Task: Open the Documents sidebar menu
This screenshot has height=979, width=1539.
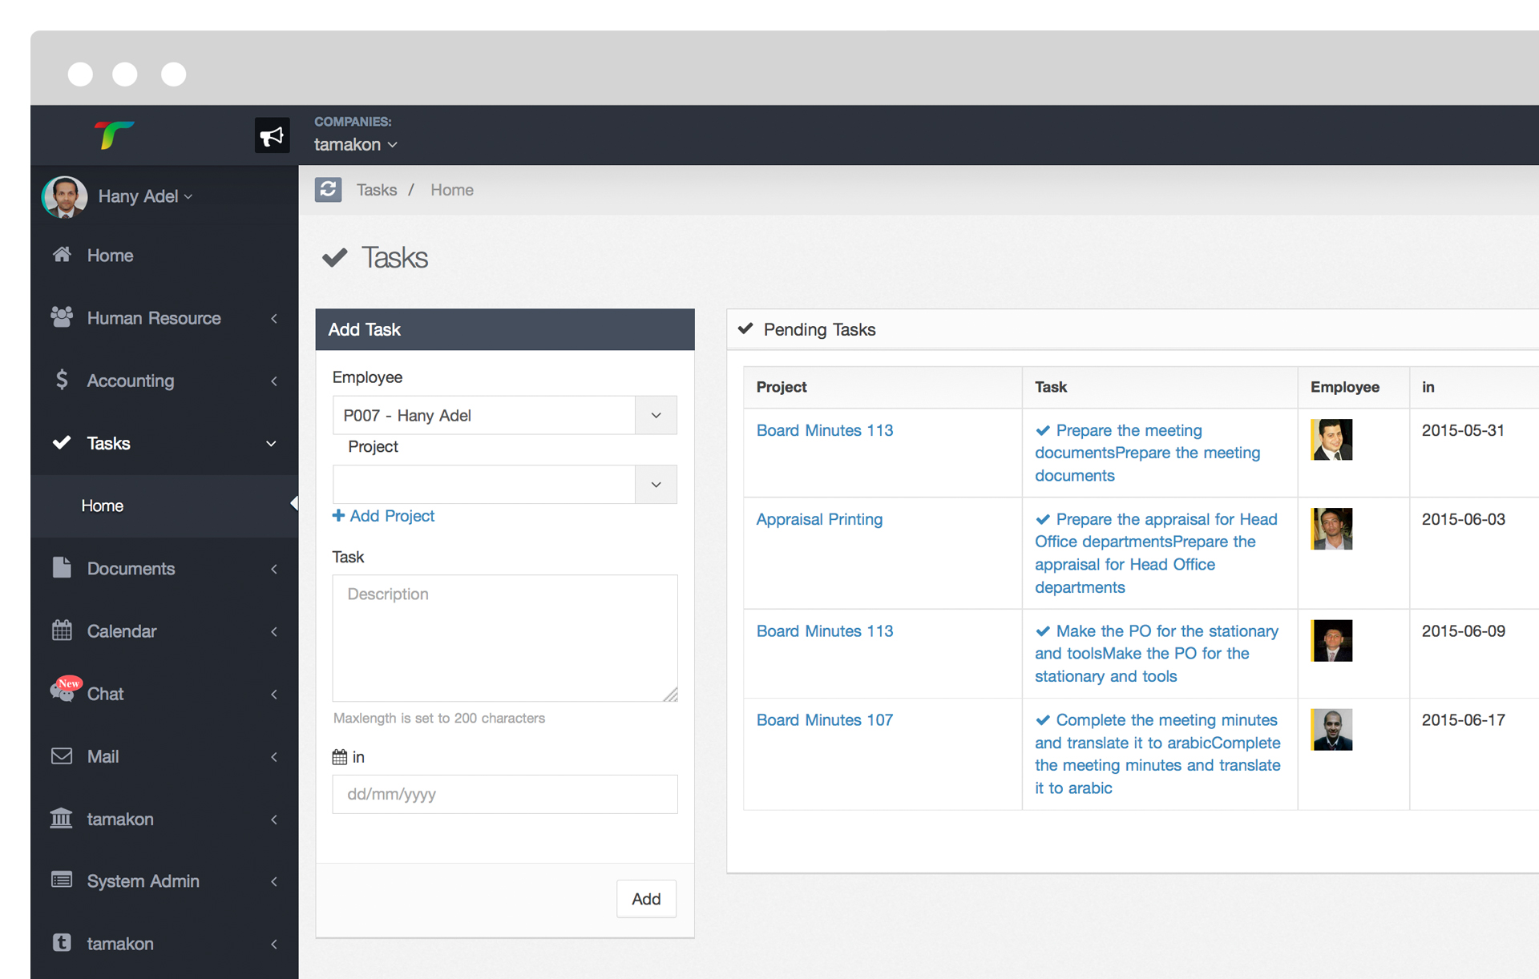Action: pos(131,568)
